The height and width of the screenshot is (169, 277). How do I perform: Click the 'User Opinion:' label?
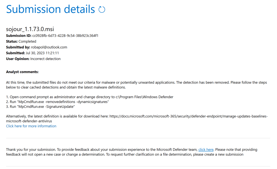(18, 59)
